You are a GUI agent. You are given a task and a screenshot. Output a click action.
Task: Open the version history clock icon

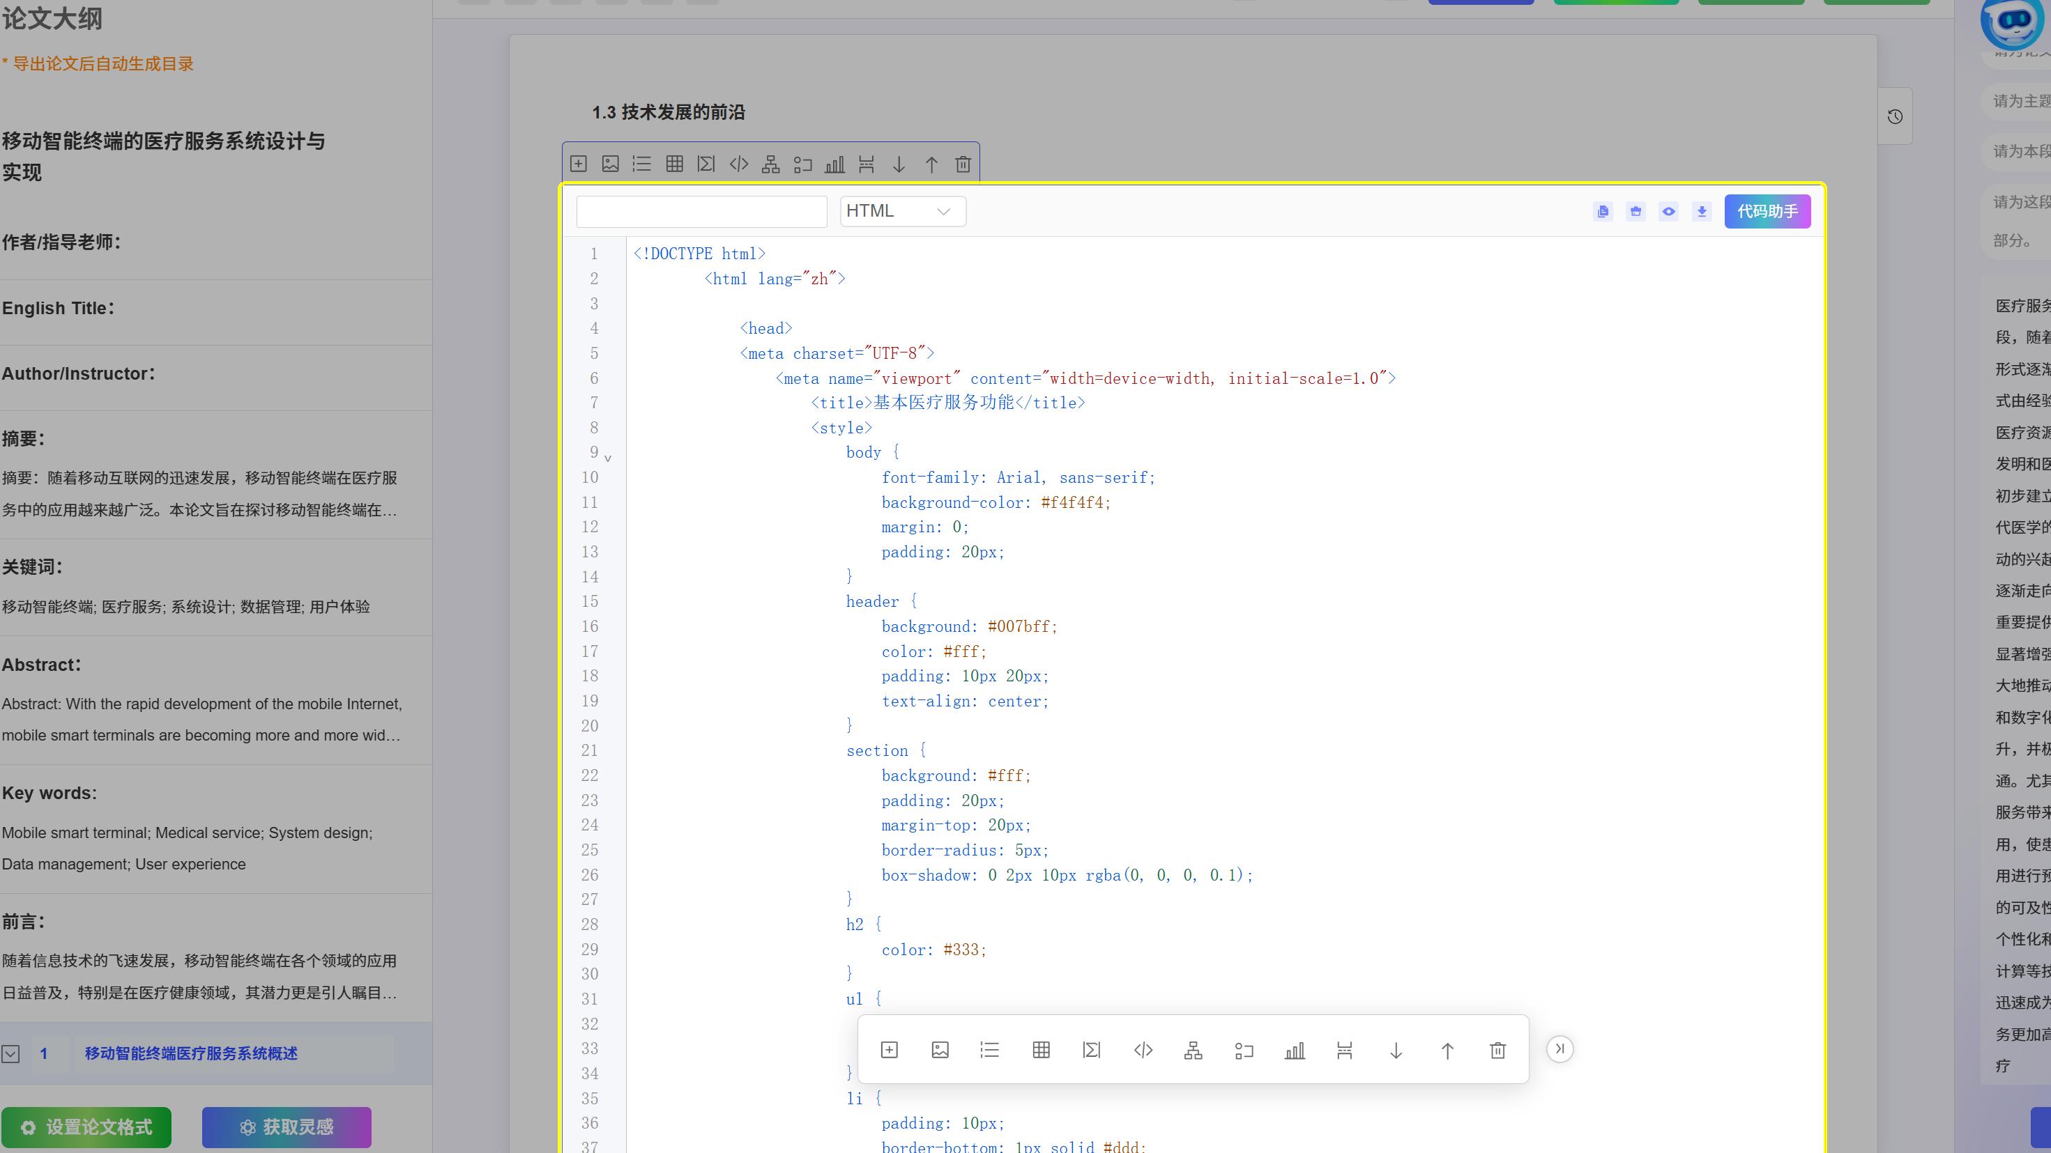1895,117
